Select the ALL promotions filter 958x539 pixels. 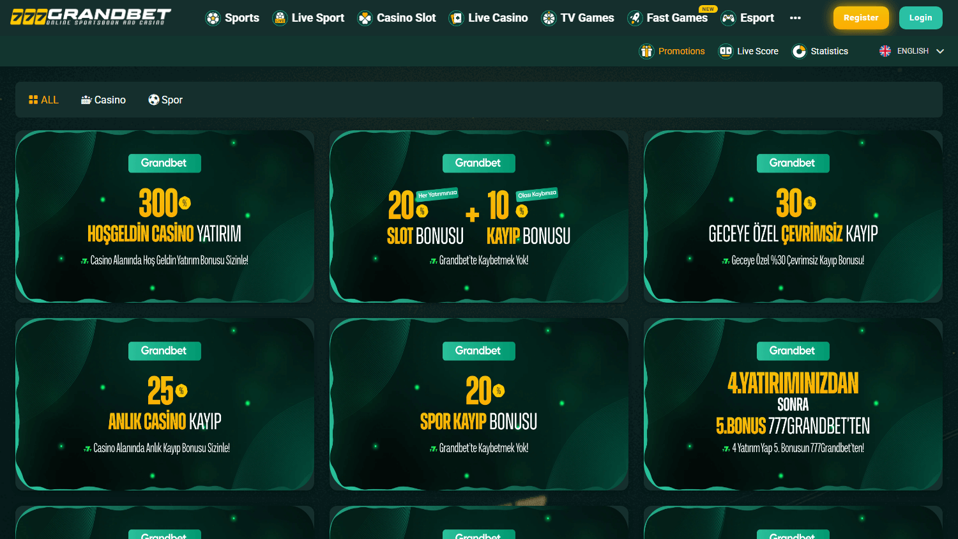tap(43, 100)
